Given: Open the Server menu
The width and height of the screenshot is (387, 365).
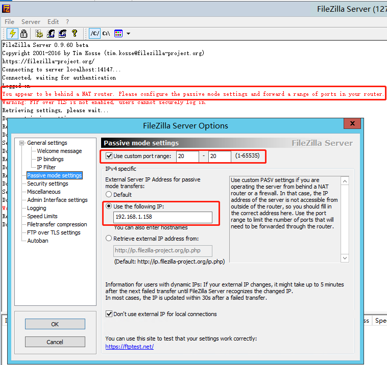Looking at the screenshot, I should [x=31, y=22].
